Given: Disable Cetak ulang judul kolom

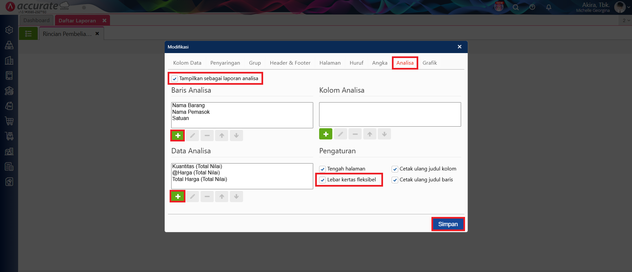Looking at the screenshot, I should click(395, 169).
